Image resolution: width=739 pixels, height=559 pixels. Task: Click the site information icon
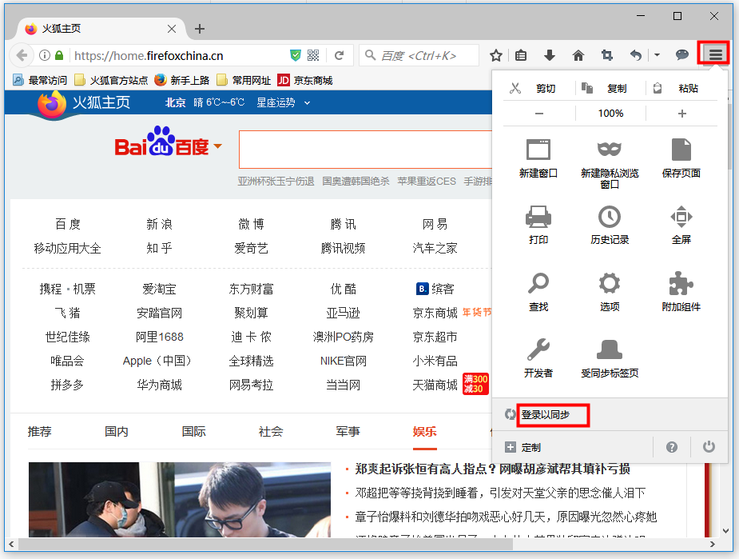44,55
